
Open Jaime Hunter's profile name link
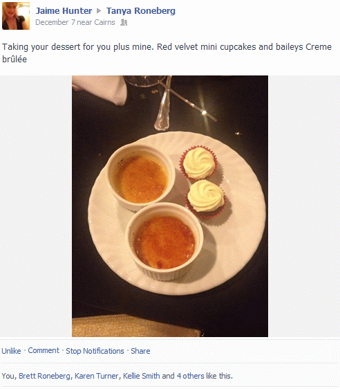click(64, 10)
